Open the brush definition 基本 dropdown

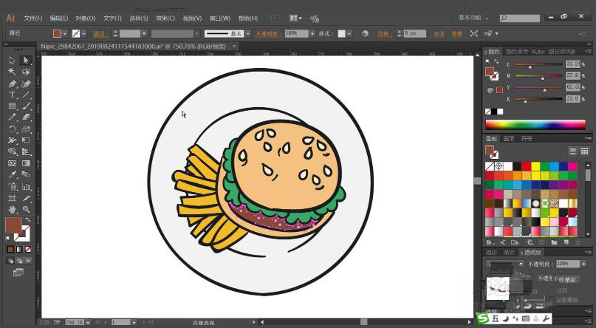248,33
